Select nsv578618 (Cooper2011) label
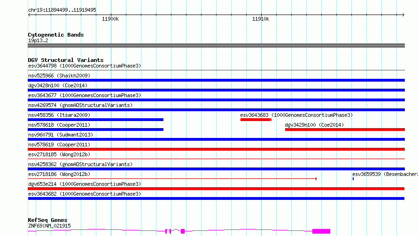 (x=59, y=125)
